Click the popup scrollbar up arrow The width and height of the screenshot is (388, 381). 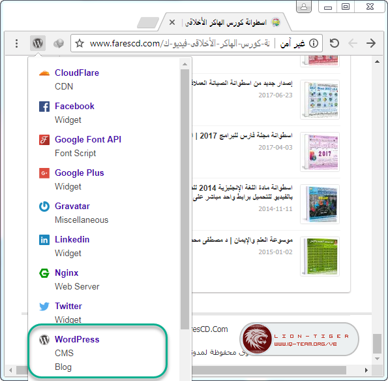(185, 64)
